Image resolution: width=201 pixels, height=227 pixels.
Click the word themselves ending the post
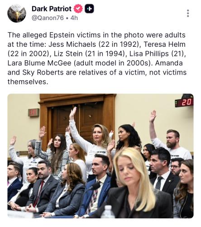(x=27, y=82)
